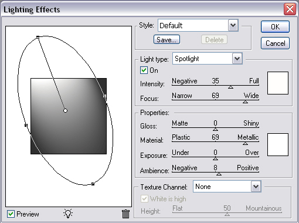
Task: Click the OK button
Action: coord(275,26)
